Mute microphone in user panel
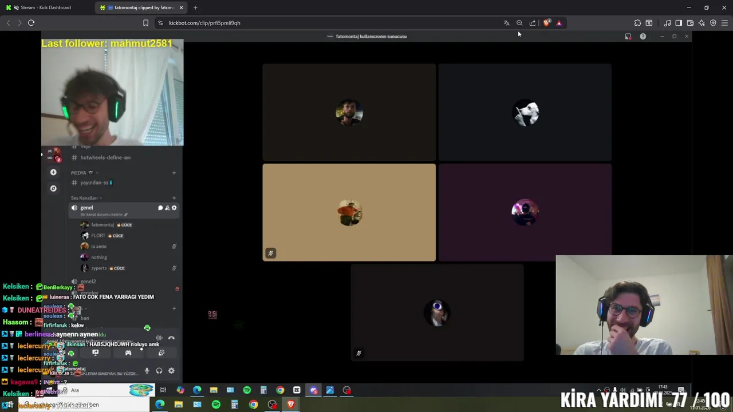Image resolution: width=733 pixels, height=412 pixels. click(x=147, y=371)
